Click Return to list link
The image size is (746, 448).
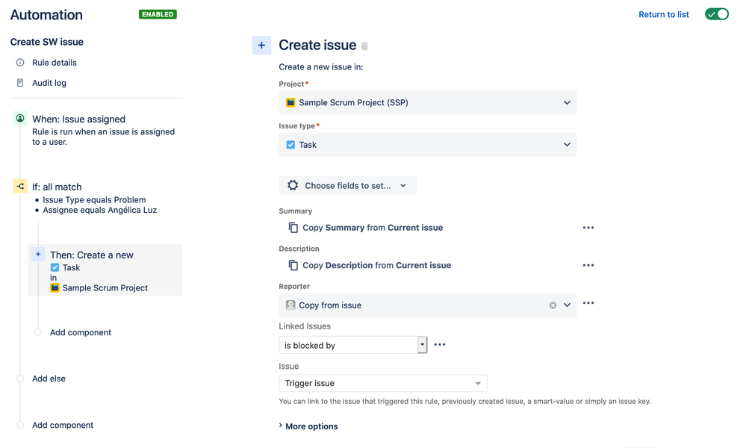(663, 14)
